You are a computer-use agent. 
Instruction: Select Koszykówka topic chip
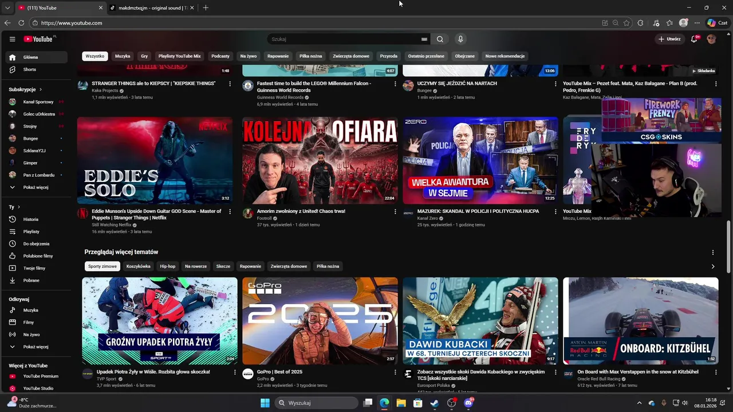coord(139,266)
